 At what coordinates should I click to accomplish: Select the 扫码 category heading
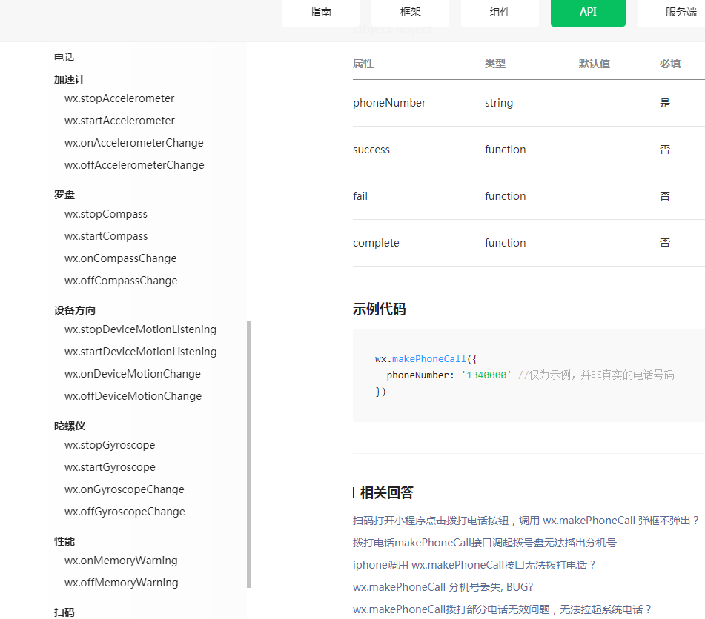click(64, 612)
